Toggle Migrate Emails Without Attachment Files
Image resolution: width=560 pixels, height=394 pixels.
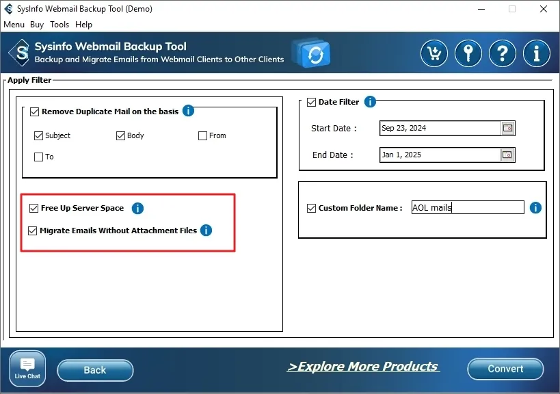pyautogui.click(x=33, y=231)
